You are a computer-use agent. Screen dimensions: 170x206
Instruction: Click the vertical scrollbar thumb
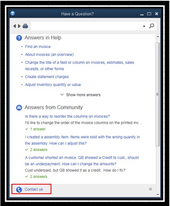158,94
